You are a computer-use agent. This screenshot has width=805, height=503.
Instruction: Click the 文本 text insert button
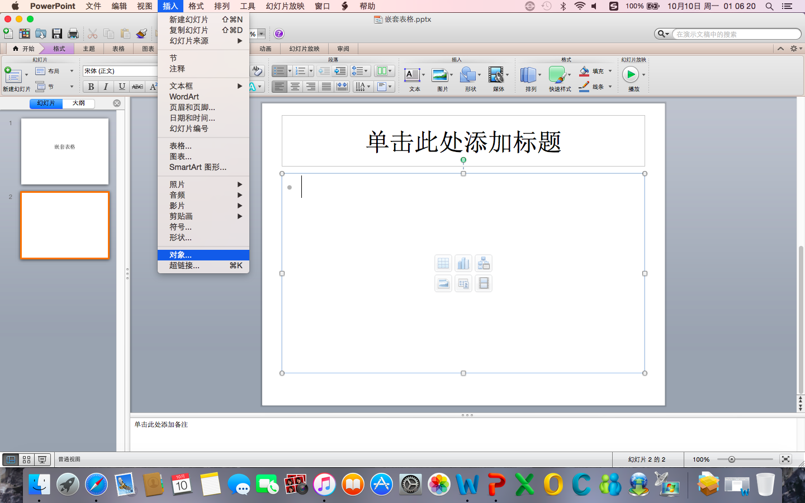(x=414, y=79)
